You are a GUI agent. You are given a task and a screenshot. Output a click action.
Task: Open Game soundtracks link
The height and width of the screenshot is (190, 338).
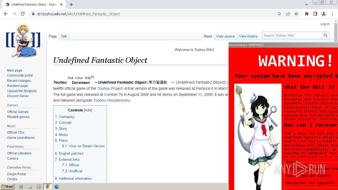coord(21,138)
